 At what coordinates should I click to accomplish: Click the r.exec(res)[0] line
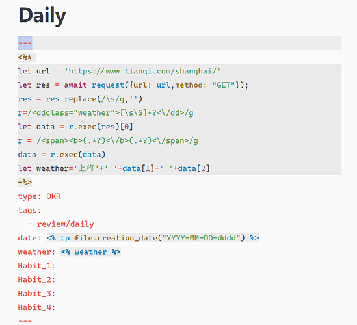[x=75, y=127]
